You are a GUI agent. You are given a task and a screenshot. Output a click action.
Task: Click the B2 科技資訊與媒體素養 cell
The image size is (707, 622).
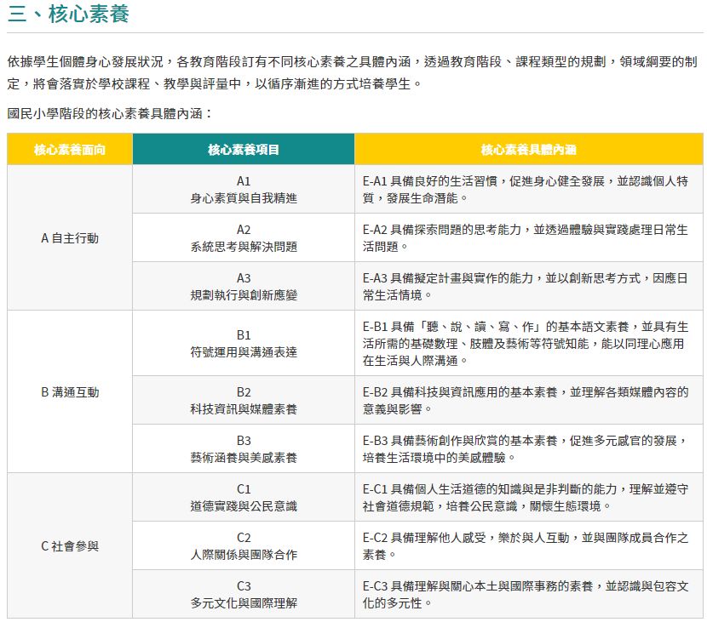click(x=244, y=401)
